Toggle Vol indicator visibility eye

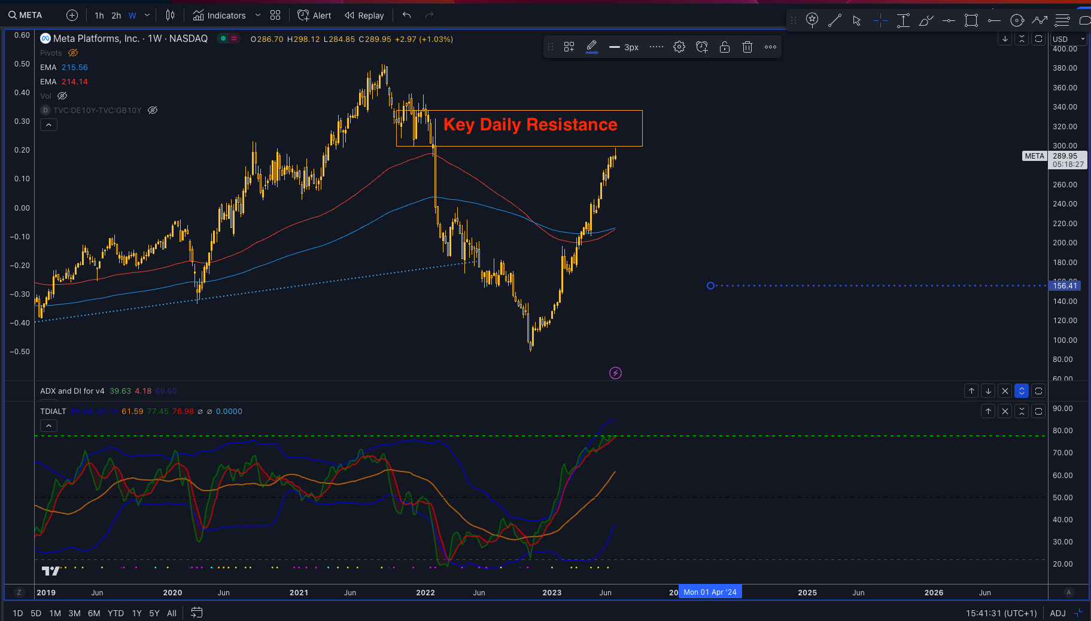click(62, 96)
